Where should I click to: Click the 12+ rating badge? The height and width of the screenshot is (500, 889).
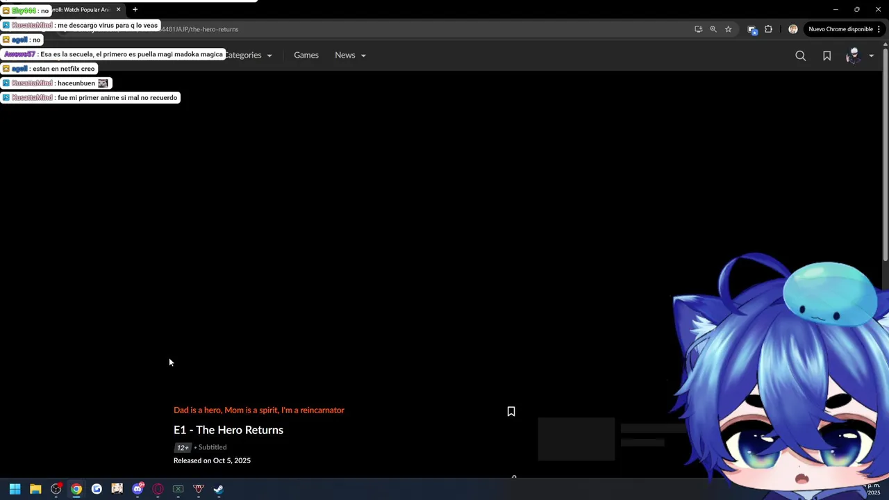pos(183,447)
